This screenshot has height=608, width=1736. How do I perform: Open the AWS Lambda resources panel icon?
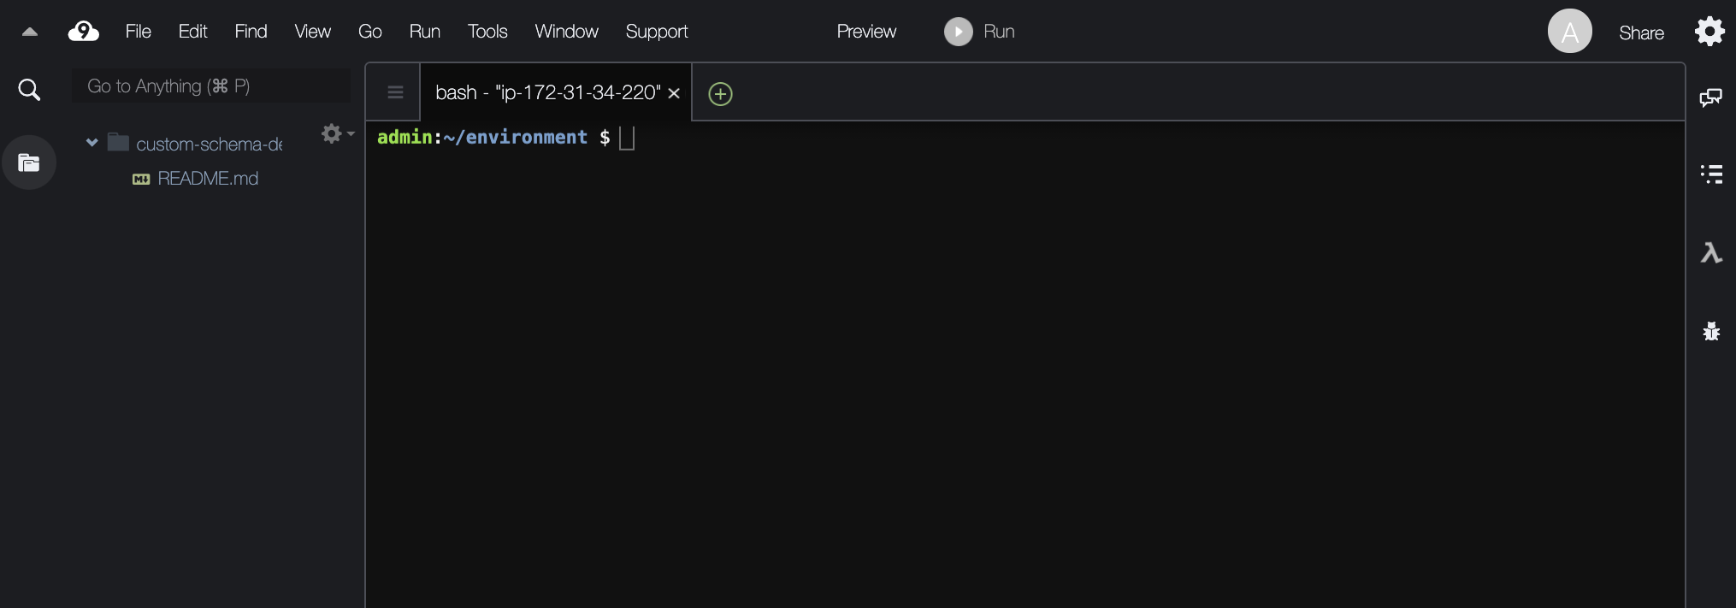click(x=1711, y=252)
